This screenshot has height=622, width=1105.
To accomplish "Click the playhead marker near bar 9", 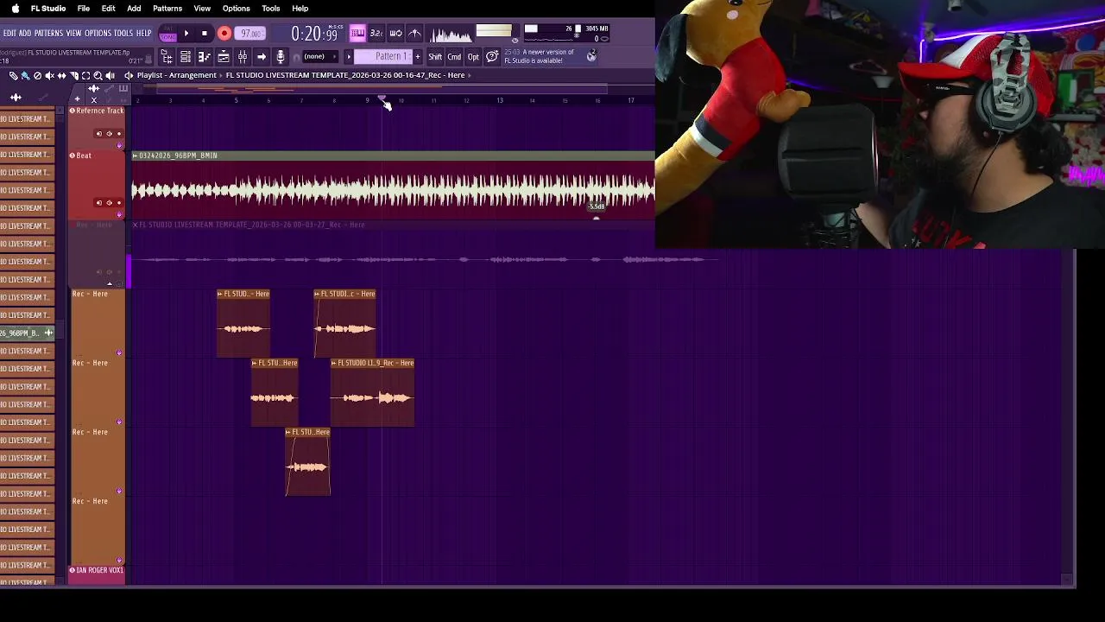I will pyautogui.click(x=382, y=99).
